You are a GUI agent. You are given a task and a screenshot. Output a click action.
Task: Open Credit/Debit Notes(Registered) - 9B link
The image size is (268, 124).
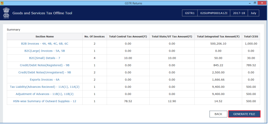(x=45, y=65)
